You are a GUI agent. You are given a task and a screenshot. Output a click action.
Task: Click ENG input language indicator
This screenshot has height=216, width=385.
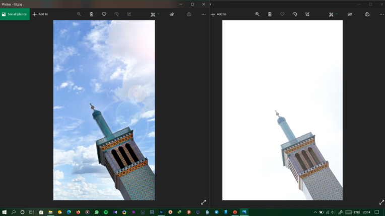(x=357, y=212)
